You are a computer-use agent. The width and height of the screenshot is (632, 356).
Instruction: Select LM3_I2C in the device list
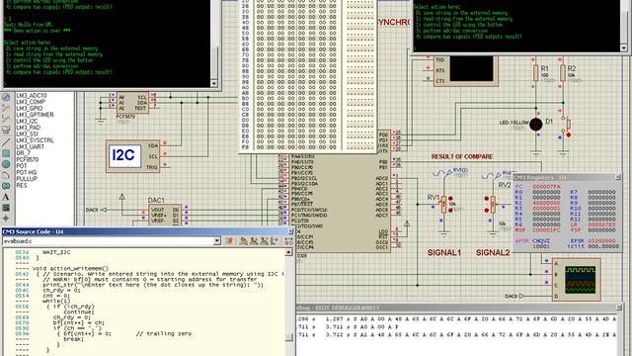click(27, 121)
